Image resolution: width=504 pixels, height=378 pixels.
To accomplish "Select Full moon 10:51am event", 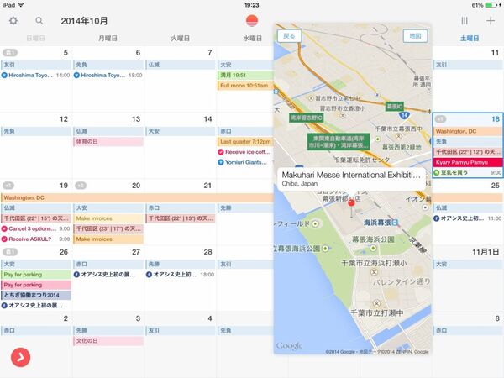I will pyautogui.click(x=245, y=86).
